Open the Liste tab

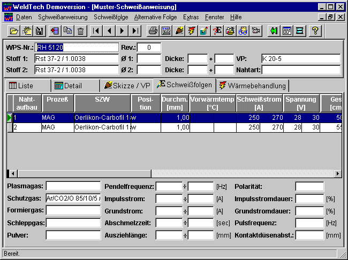[28, 86]
